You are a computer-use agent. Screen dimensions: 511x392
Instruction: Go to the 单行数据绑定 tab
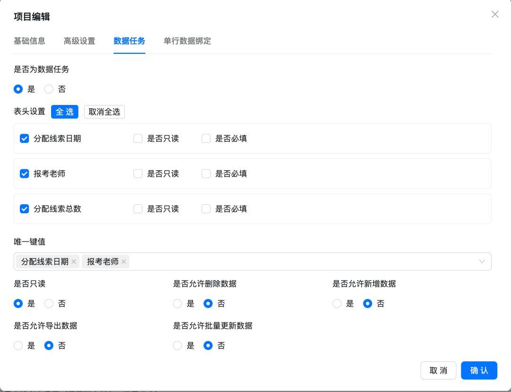[187, 41]
